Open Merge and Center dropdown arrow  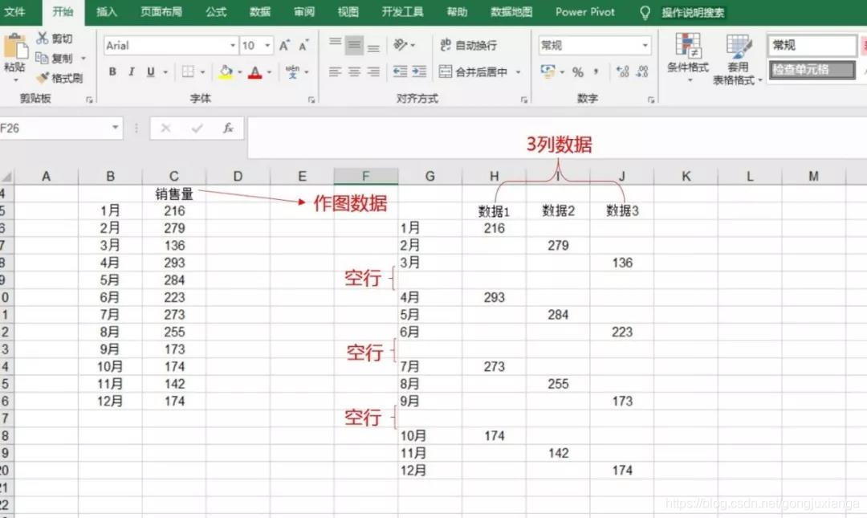pos(518,72)
